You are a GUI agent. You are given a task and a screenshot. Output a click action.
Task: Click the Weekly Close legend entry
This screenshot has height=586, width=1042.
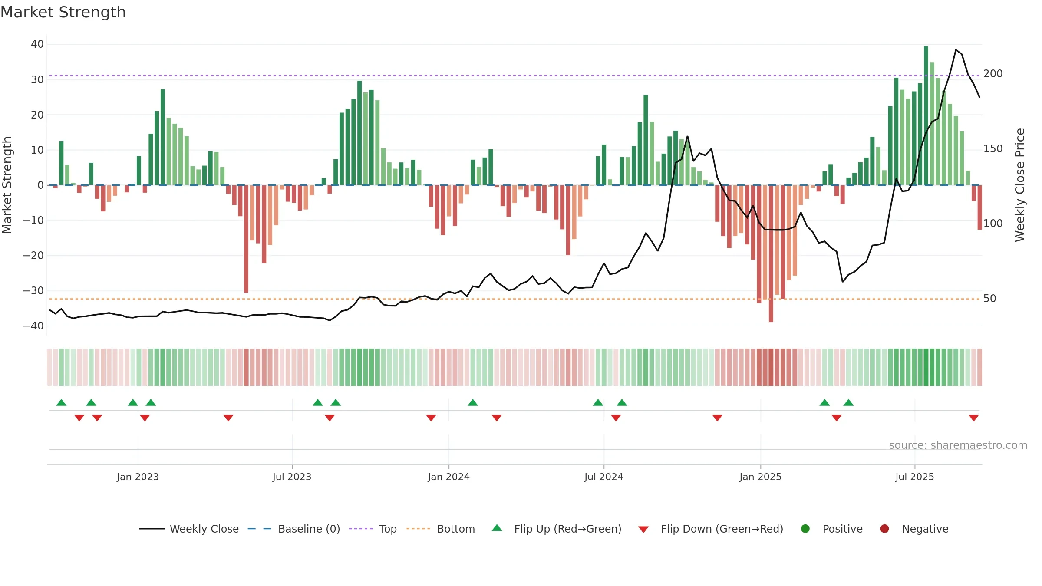189,529
